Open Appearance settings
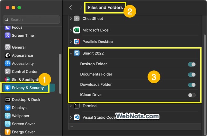 point(22,55)
